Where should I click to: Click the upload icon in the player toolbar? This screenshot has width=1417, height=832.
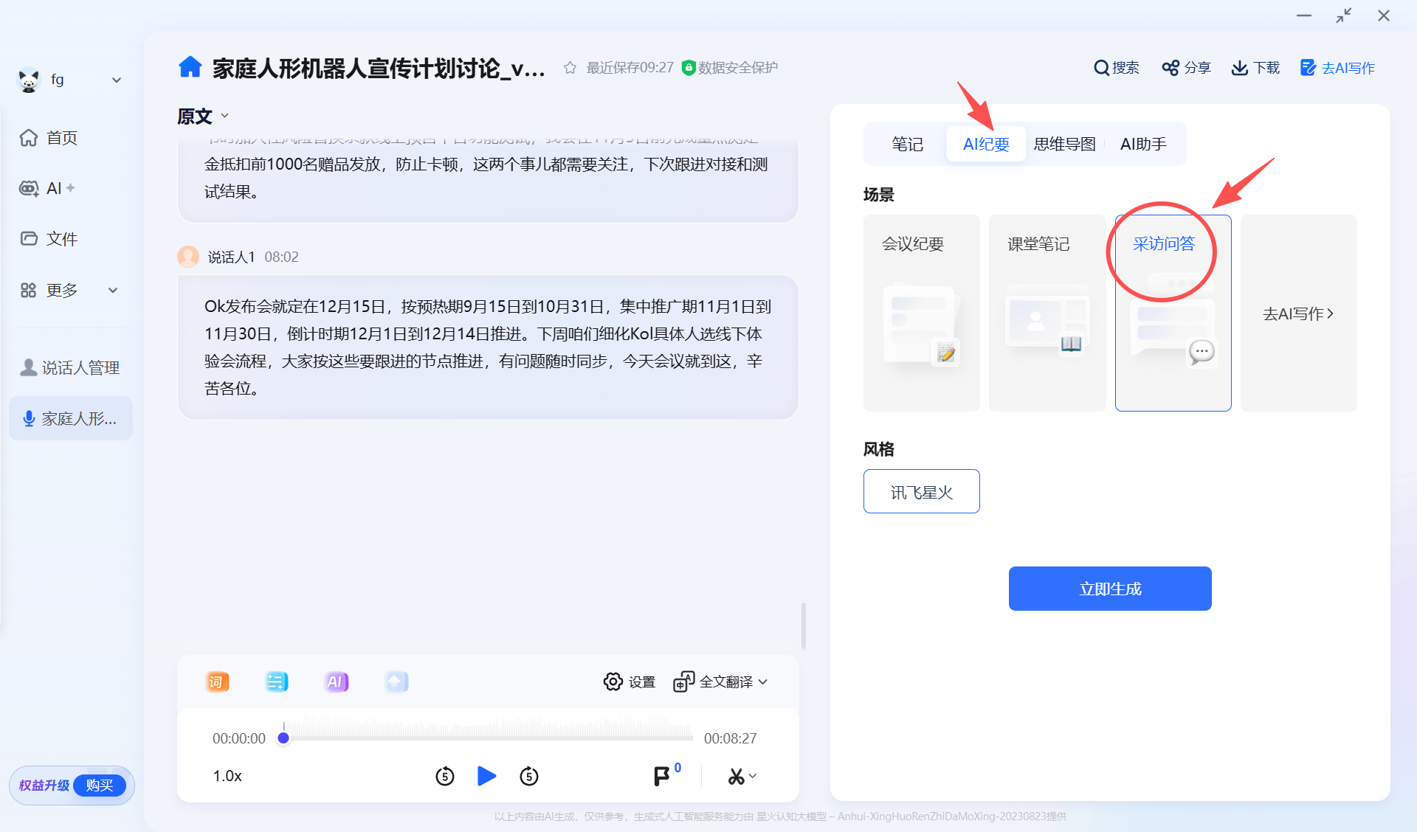[396, 682]
